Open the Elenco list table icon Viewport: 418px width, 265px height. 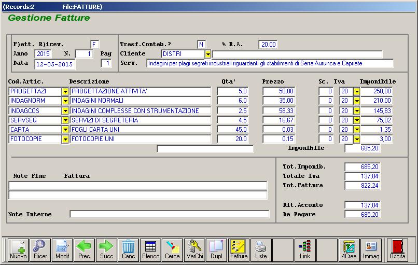tap(150, 250)
